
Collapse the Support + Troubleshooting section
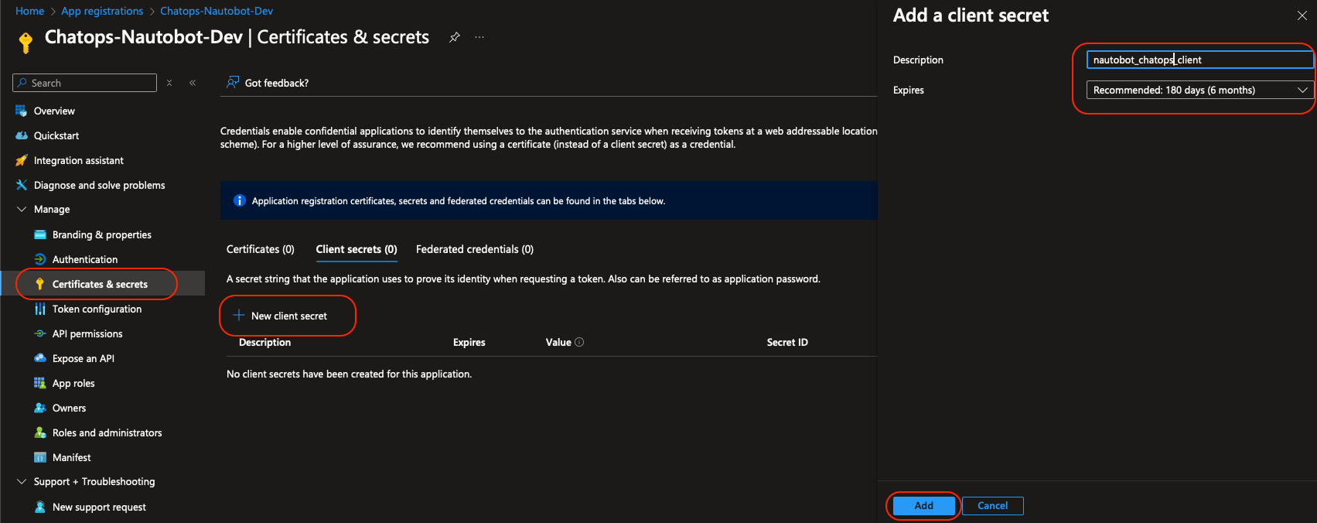pos(21,481)
